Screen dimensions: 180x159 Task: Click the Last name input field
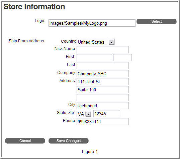point(103,66)
